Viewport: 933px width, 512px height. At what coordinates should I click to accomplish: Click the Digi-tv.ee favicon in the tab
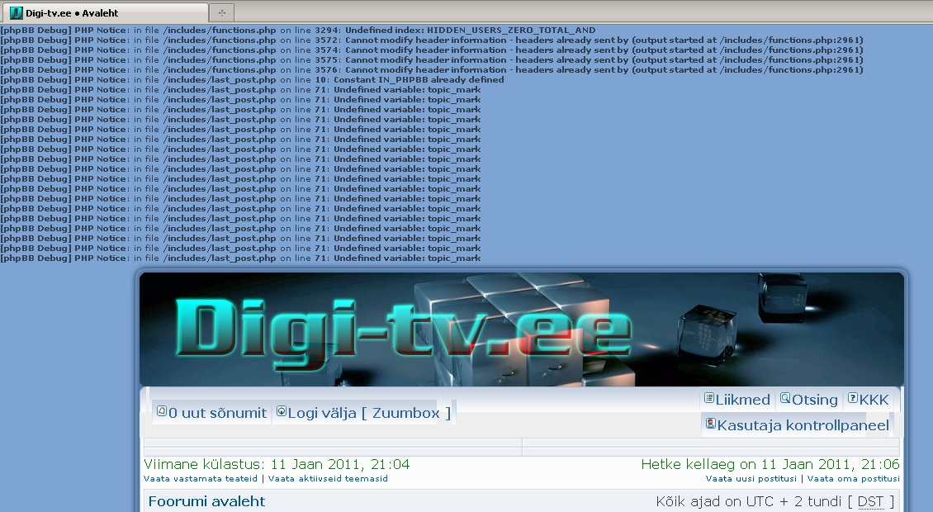(16, 12)
